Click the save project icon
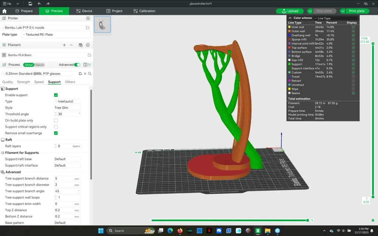 click(x=30, y=3)
